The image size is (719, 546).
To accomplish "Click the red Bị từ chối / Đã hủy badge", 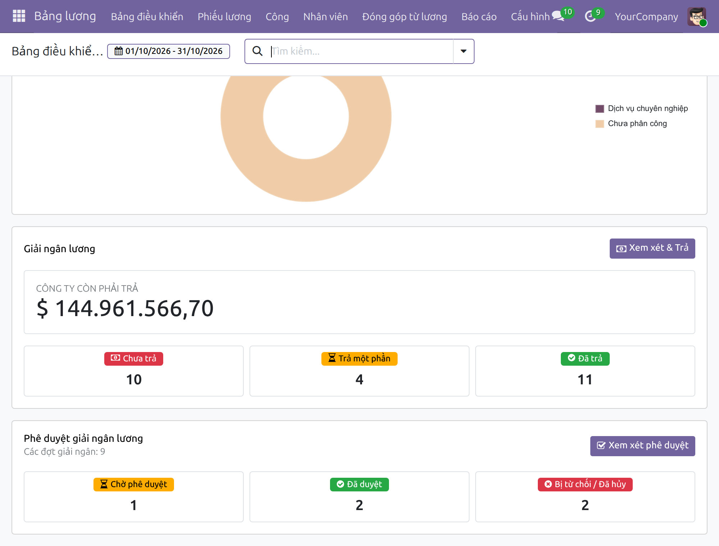I will [x=585, y=484].
